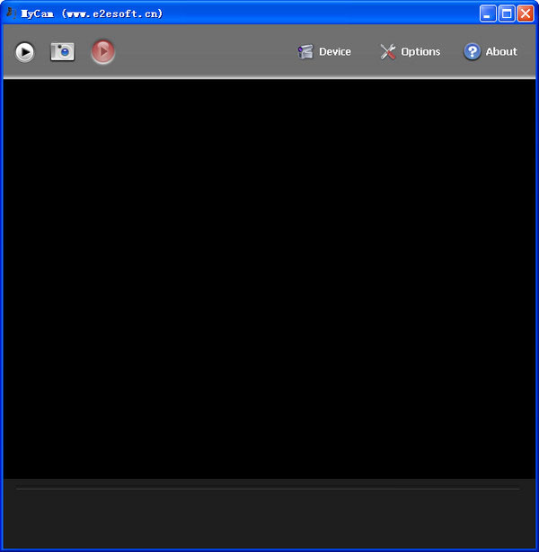Screen dimensions: 539x552
Task: Minimize the MyCam window
Action: 488,13
